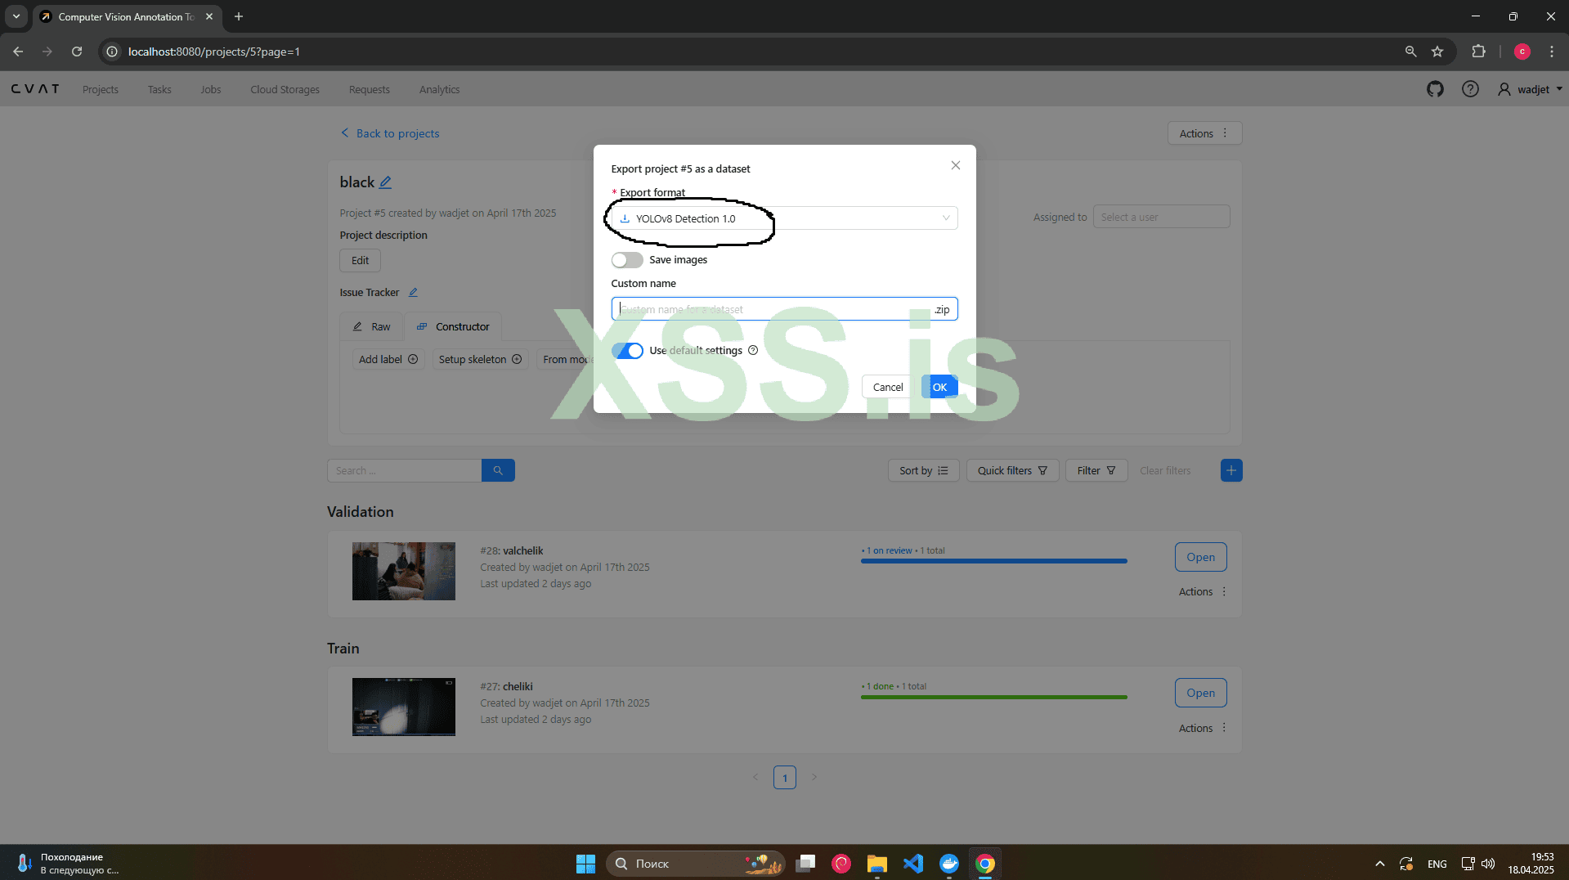
Task: Toggle the Use default settings switch
Action: point(627,351)
